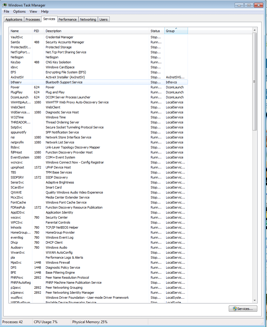Select the AxInstSV service row

tap(99, 77)
